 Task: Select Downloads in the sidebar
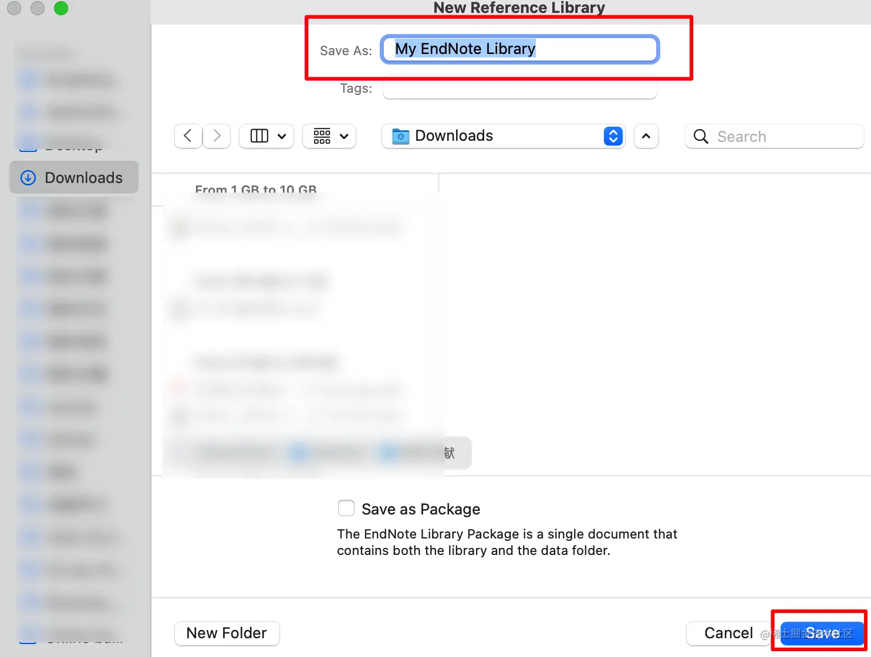pyautogui.click(x=74, y=177)
